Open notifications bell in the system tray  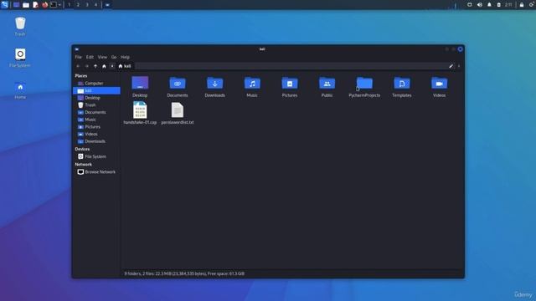tap(489, 5)
